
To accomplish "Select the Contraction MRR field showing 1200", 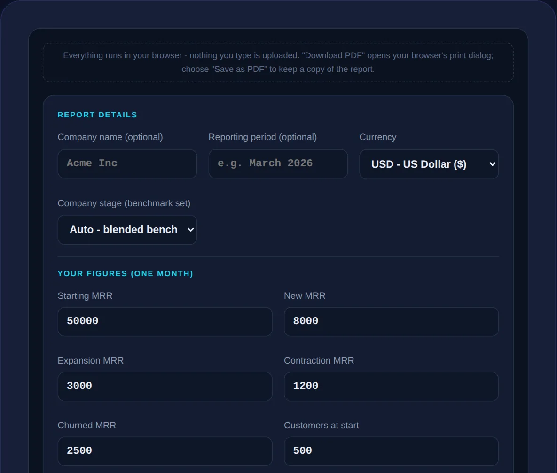I will point(391,387).
